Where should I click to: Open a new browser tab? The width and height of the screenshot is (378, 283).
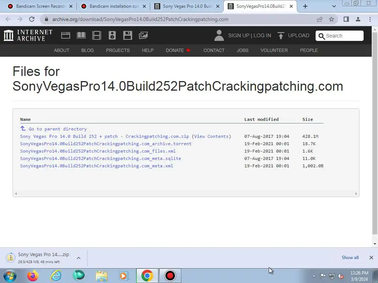[x=305, y=6]
